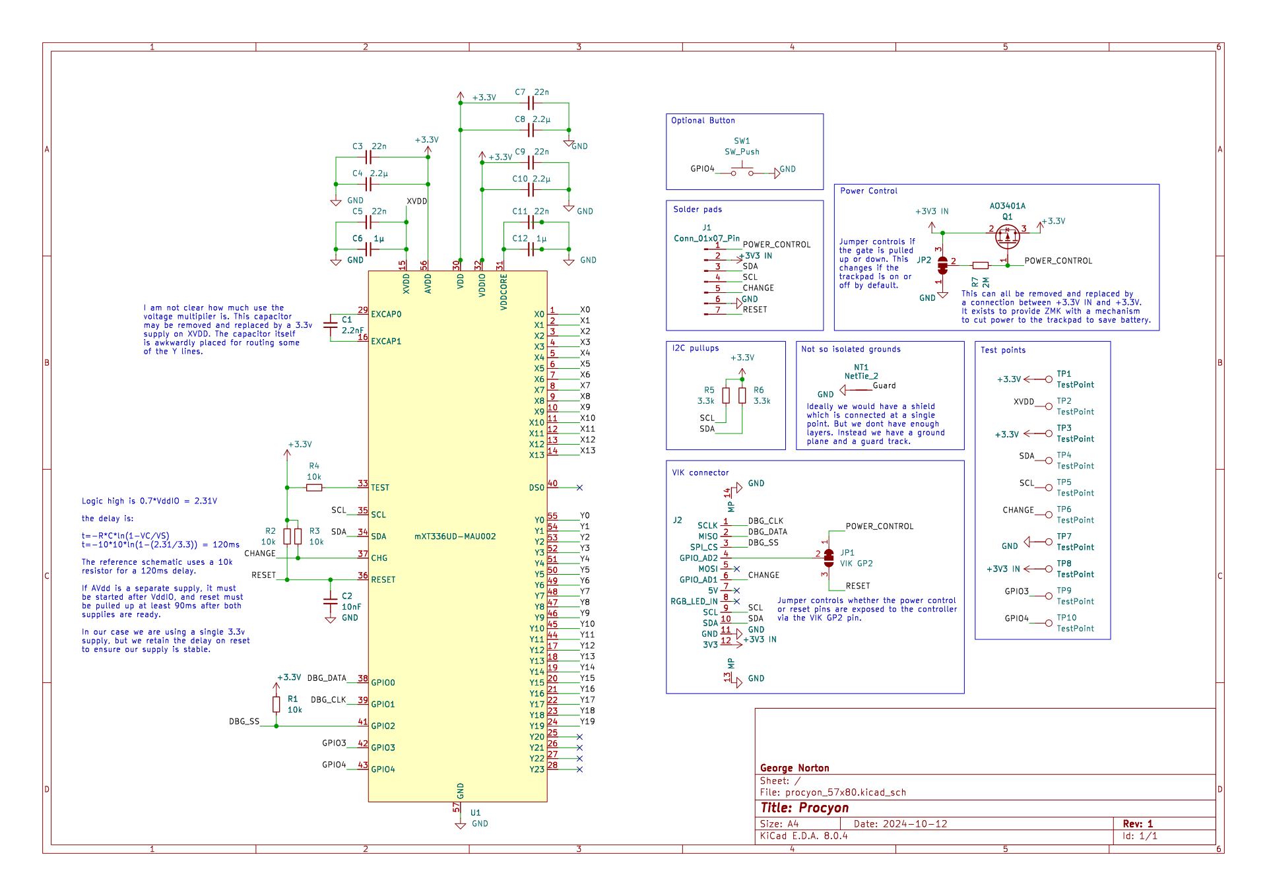
Task: Click the author name George Norton
Action: tap(795, 768)
